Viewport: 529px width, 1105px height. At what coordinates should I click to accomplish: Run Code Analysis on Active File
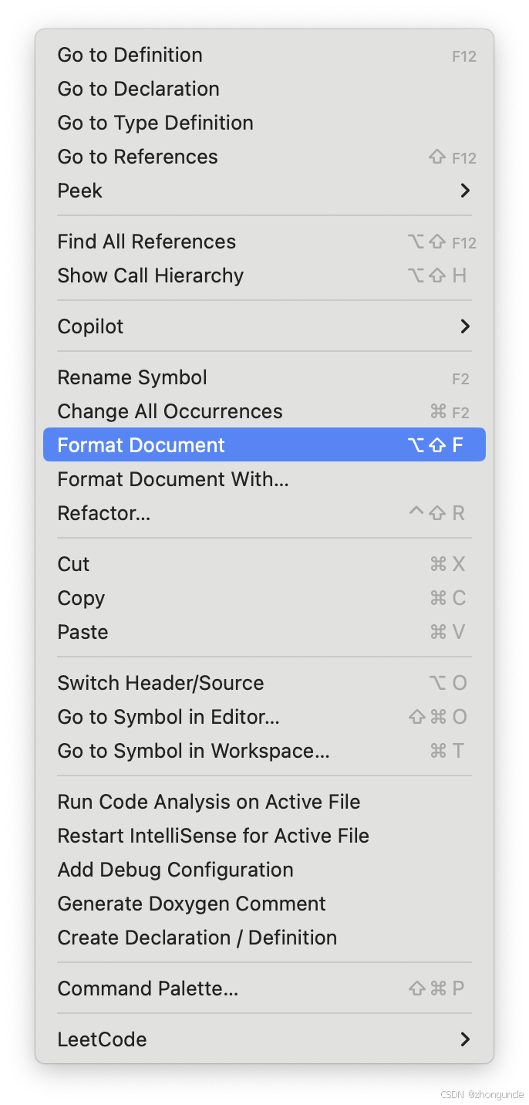coord(208,802)
